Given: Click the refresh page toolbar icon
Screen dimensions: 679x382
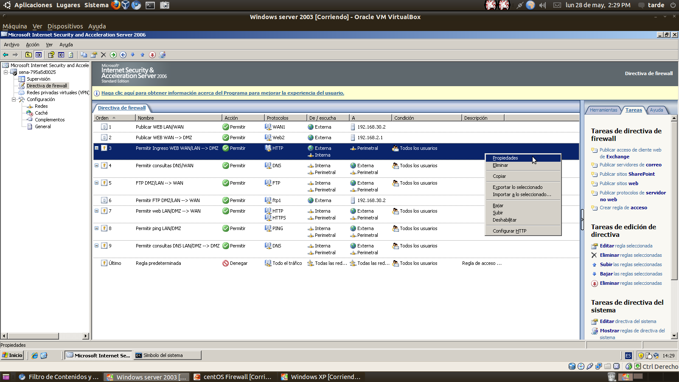Looking at the screenshot, I should (x=71, y=55).
